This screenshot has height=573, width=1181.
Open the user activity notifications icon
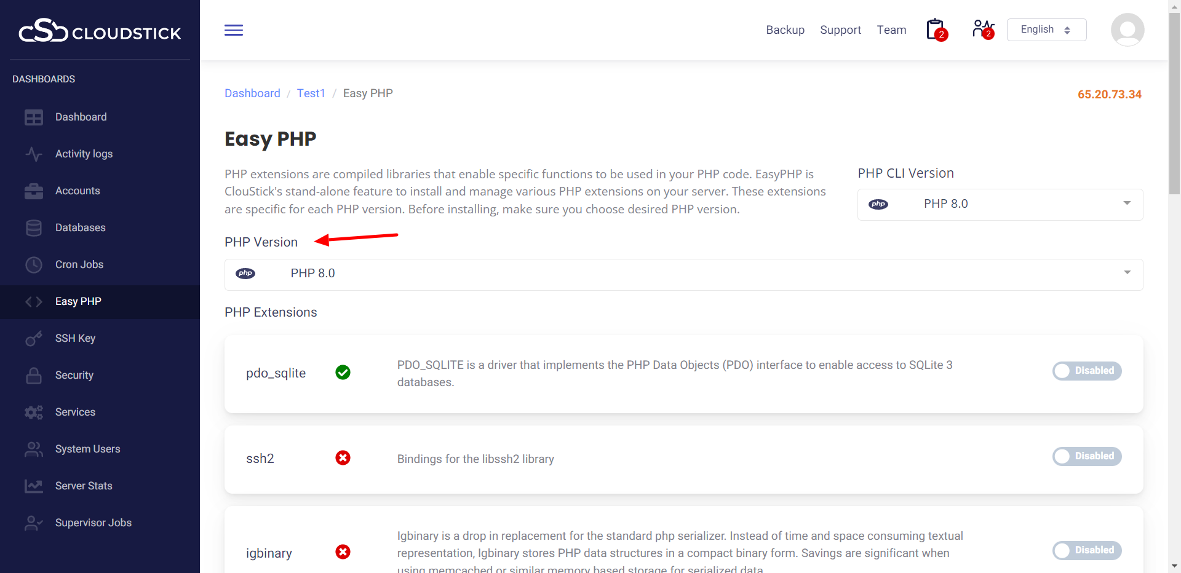[x=982, y=30]
